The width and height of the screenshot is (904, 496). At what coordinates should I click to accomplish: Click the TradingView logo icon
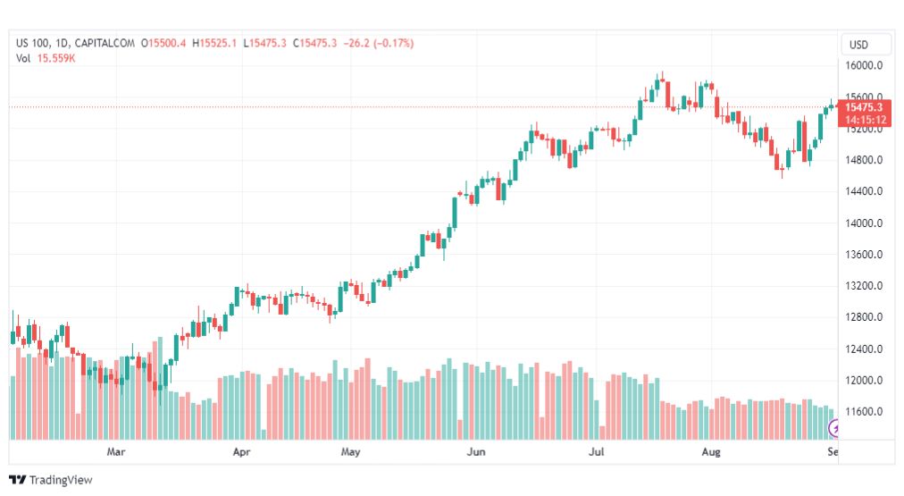tap(17, 480)
